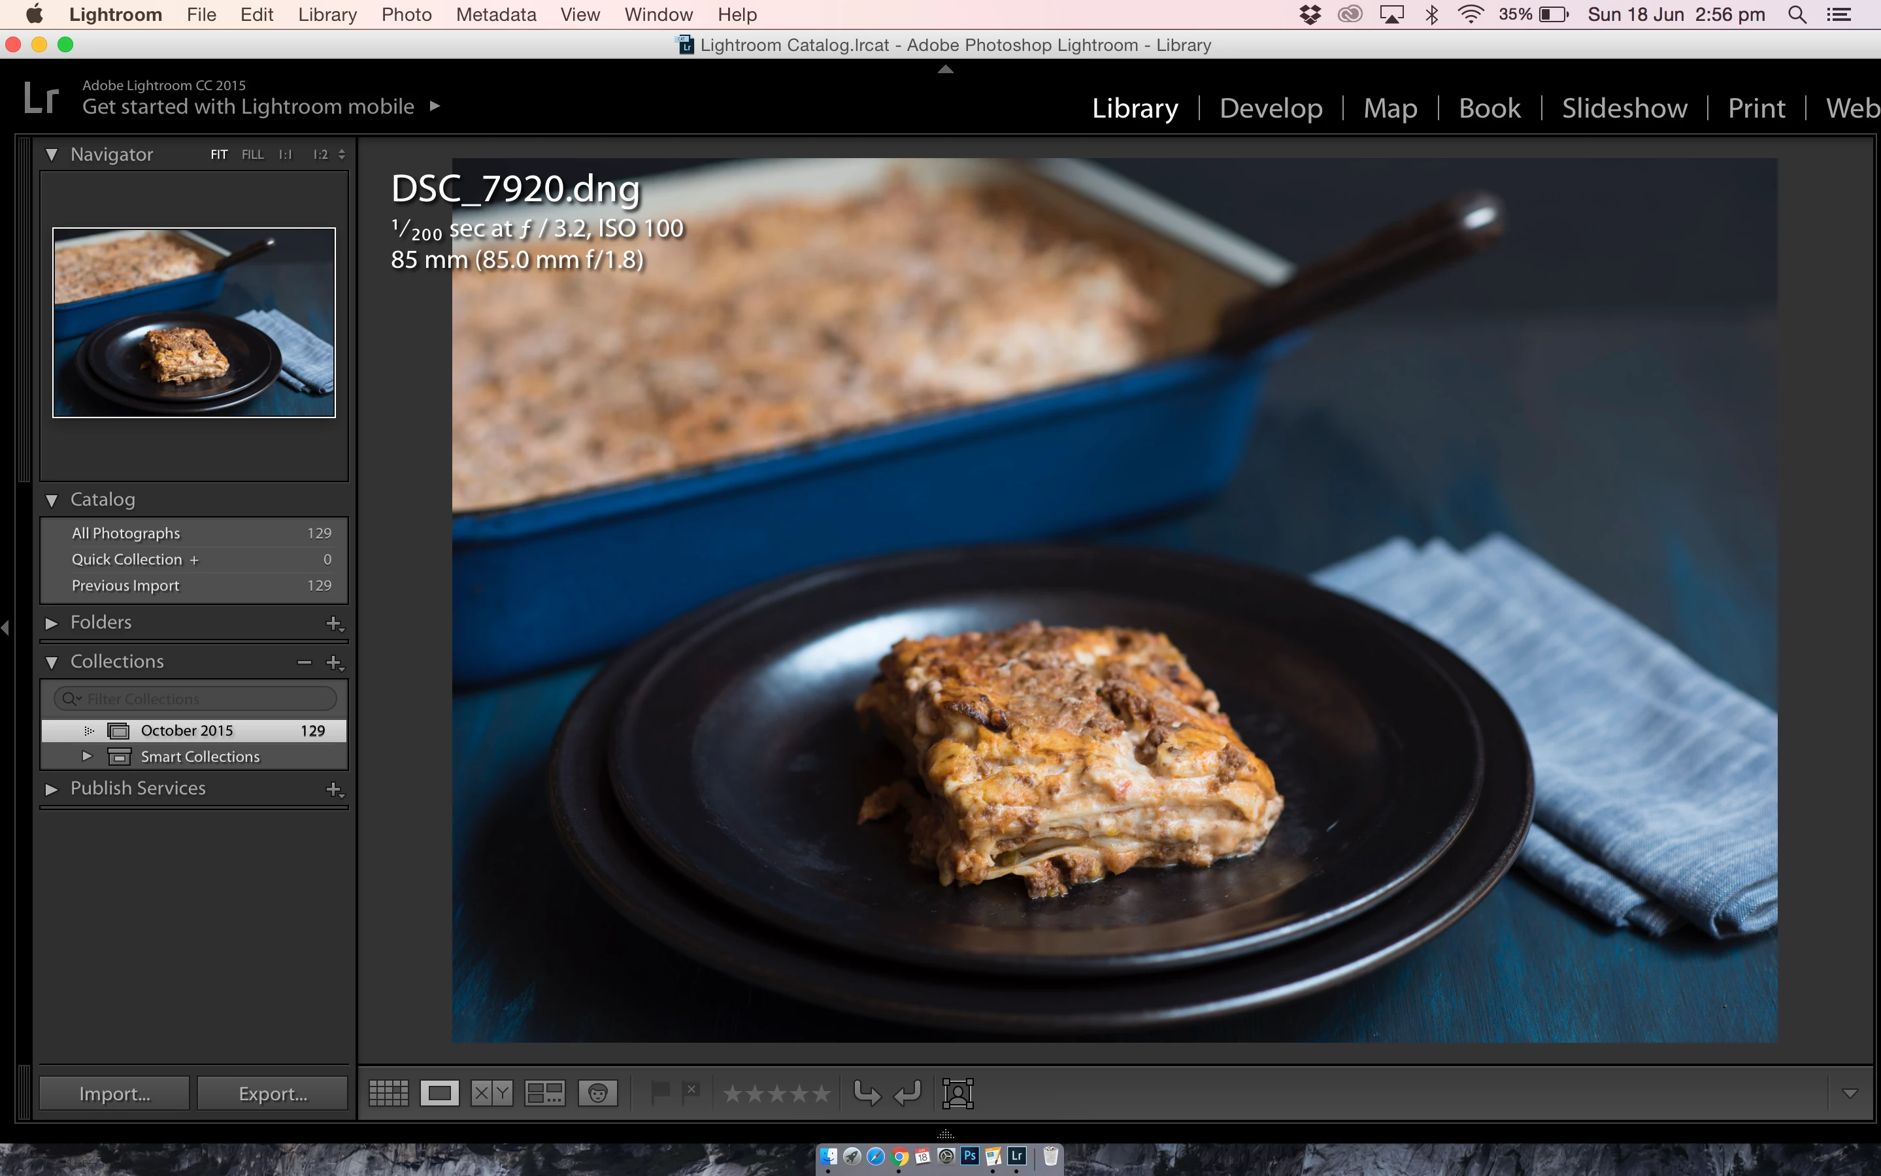Set Navigator zoom to FILL
The image size is (1881, 1176).
click(252, 155)
